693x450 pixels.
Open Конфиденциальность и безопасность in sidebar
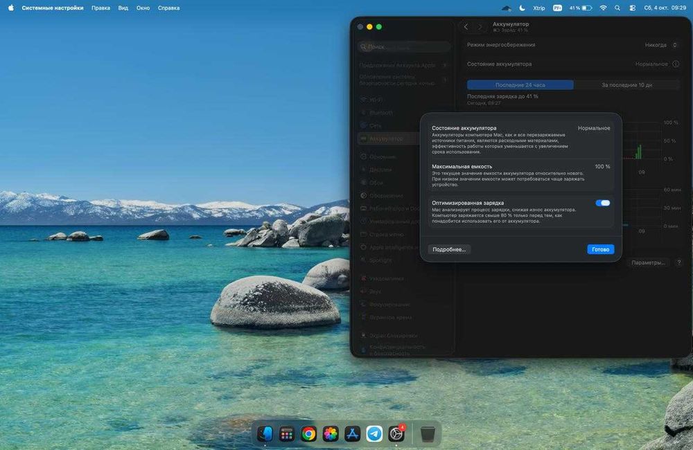coord(402,350)
